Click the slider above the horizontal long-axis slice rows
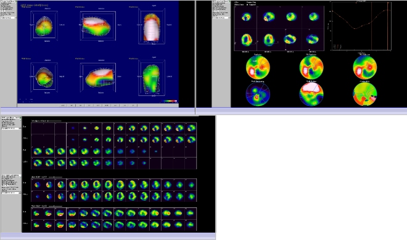The width and height of the screenshot is (407, 240). coord(55,206)
